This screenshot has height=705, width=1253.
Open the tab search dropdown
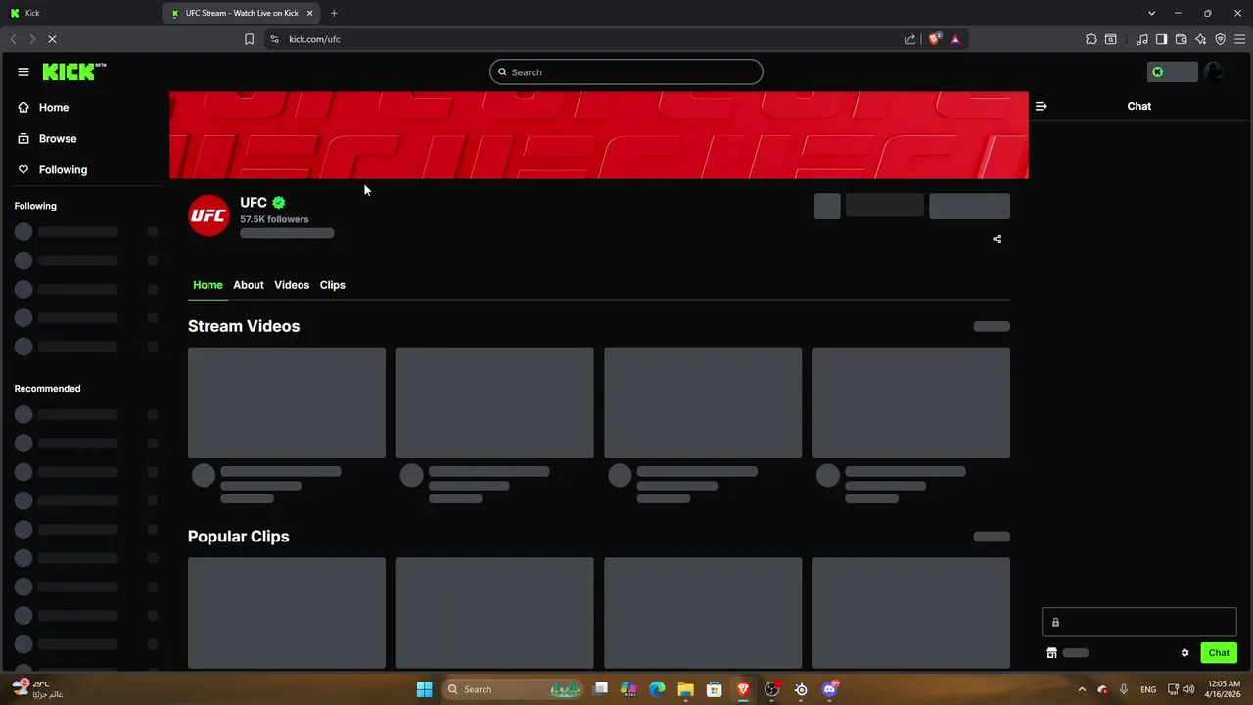1152,13
